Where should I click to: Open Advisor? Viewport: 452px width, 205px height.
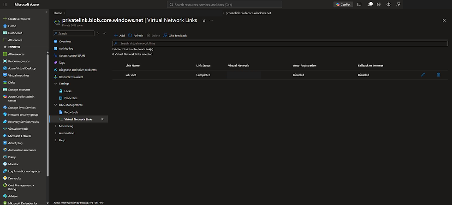point(10,196)
